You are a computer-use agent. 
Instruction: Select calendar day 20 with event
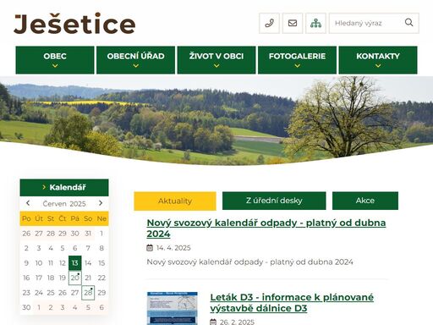pos(74,278)
